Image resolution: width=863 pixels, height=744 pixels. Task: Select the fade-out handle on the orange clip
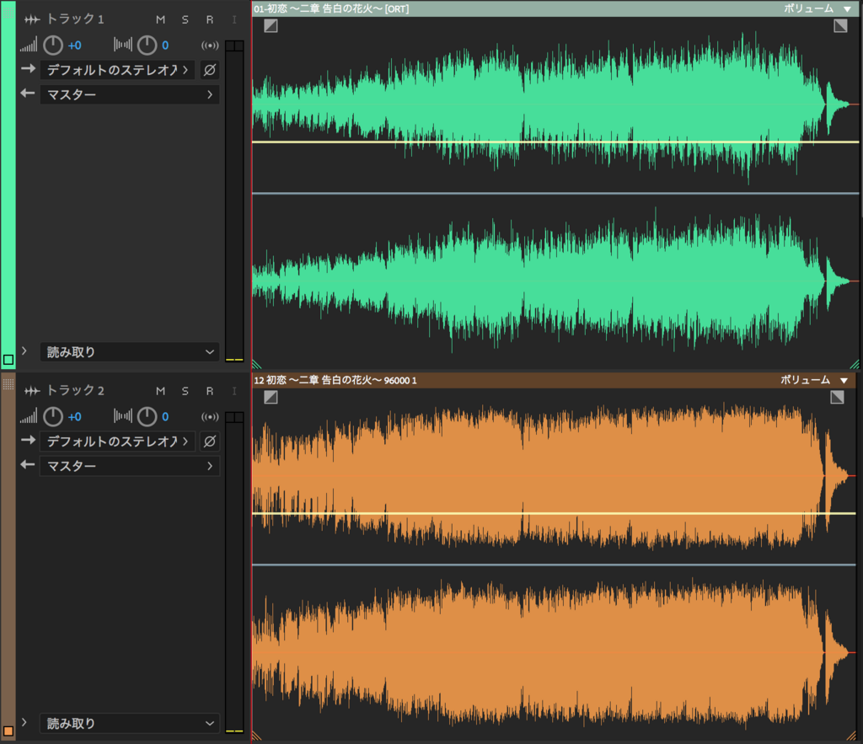click(837, 398)
